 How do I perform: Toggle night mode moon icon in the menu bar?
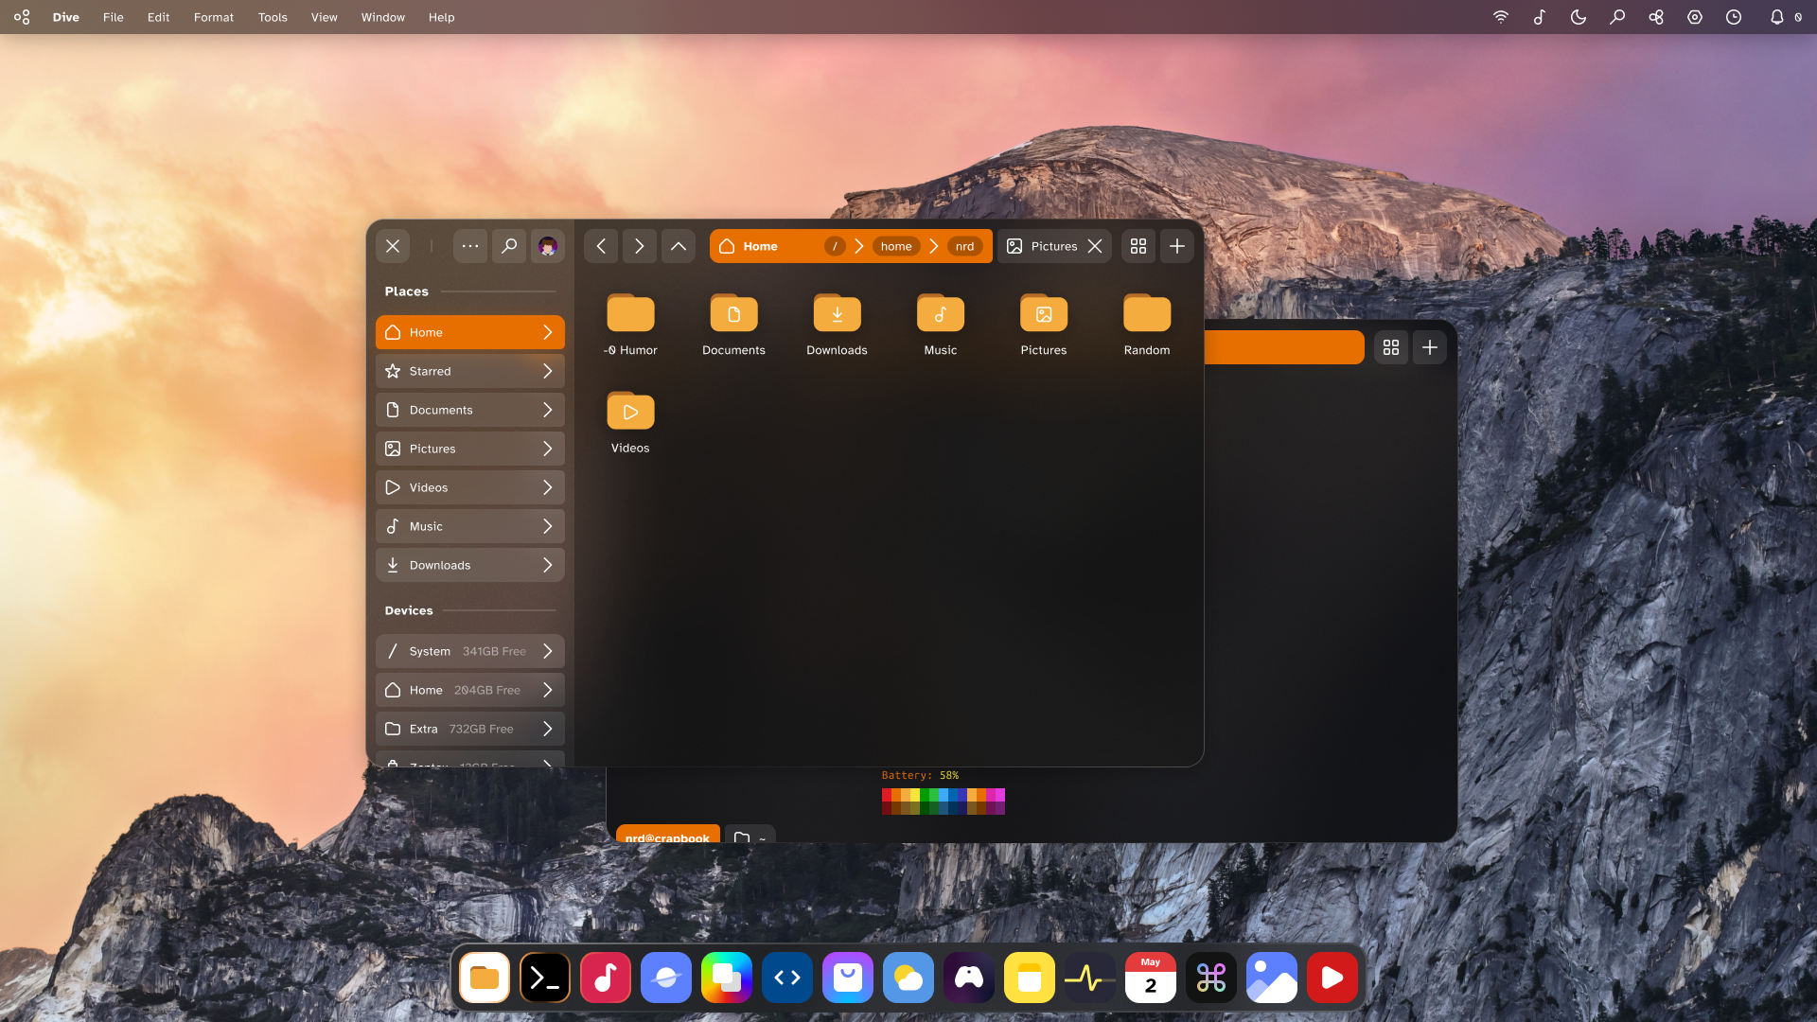click(1579, 17)
